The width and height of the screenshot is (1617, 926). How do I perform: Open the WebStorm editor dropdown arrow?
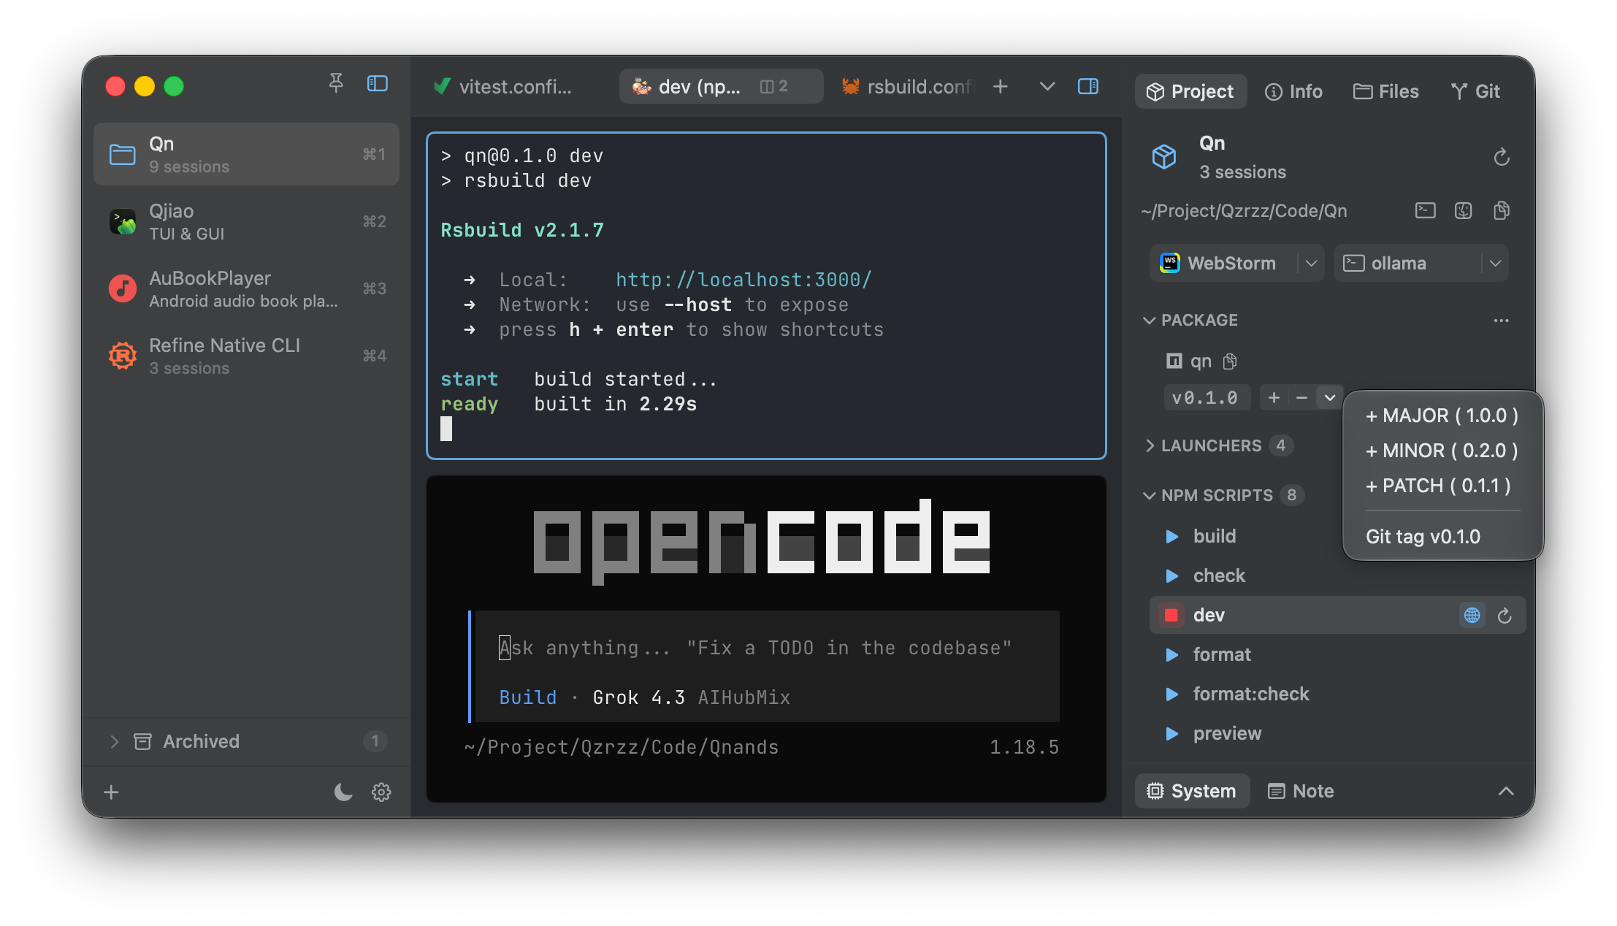click(1311, 263)
